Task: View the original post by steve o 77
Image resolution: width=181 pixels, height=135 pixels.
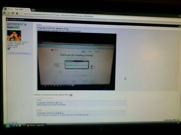Action: (68, 29)
